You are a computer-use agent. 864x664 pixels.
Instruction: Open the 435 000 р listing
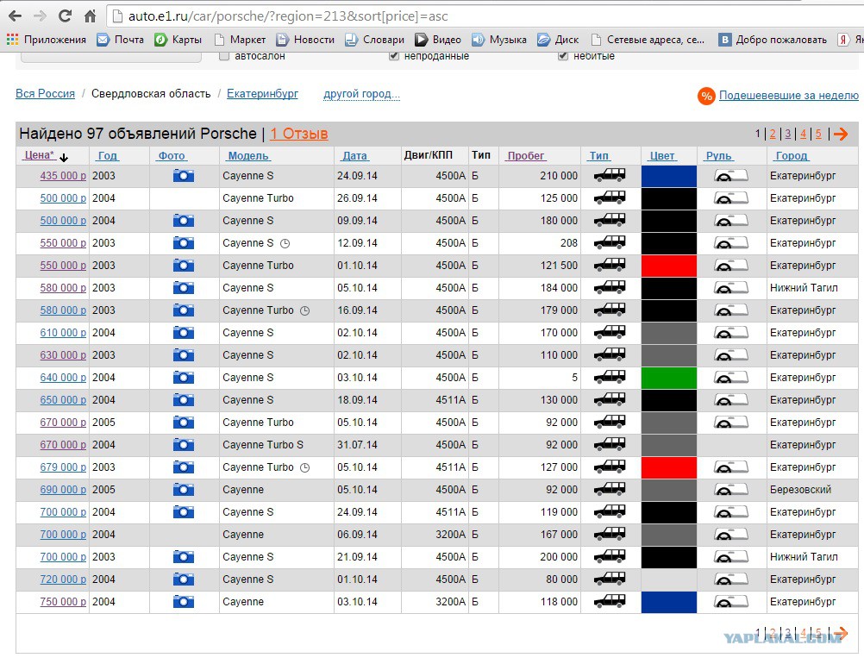click(x=63, y=176)
